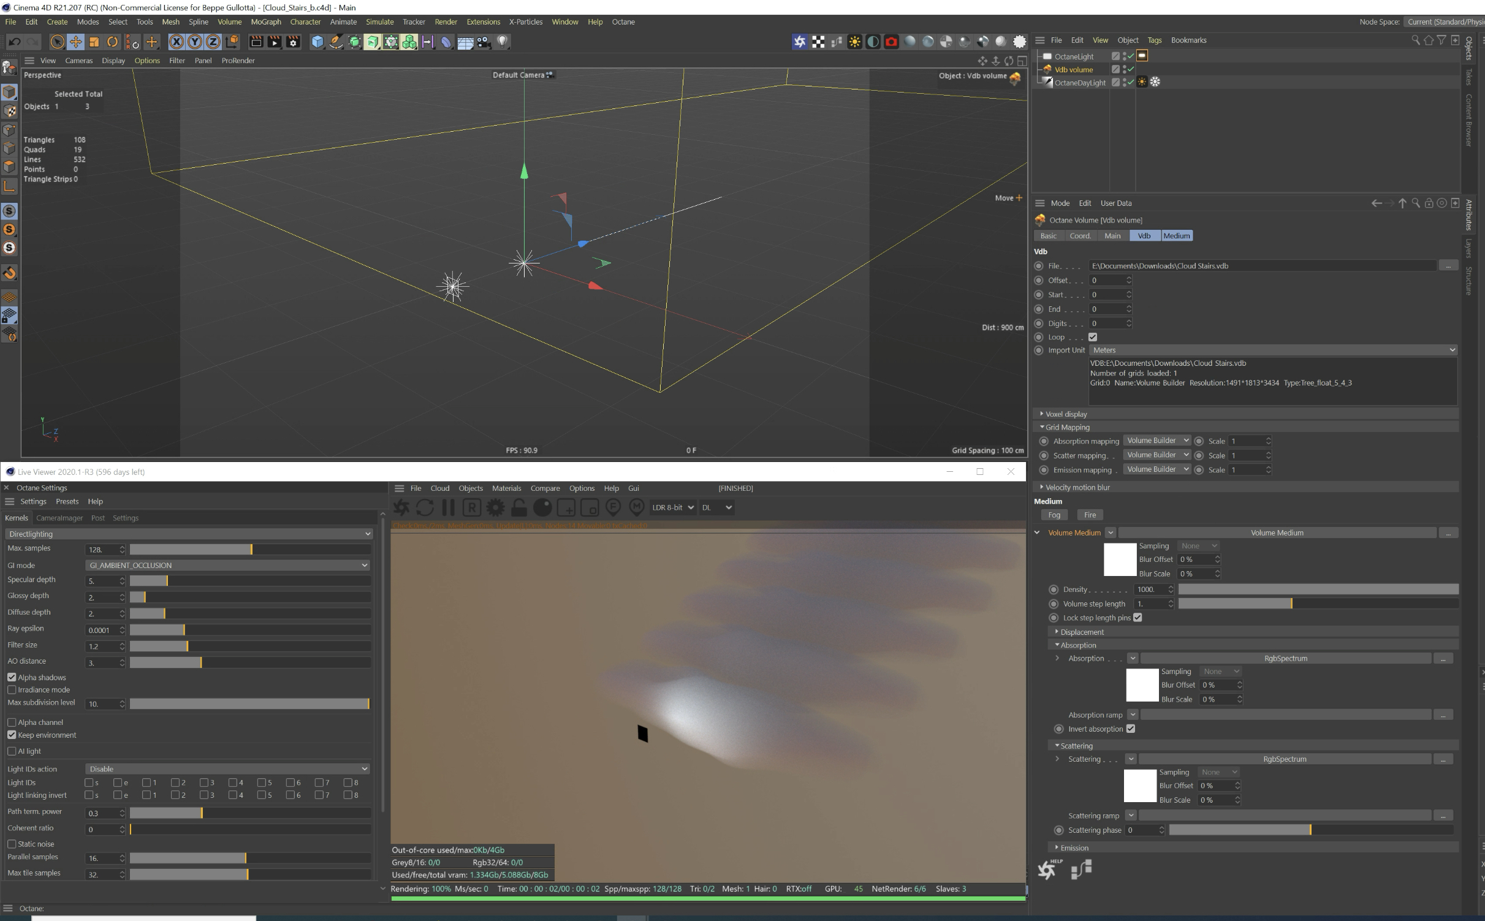Click the light bulb icon in toolbar
Viewport: 1485px width, 921px height.
pyautogui.click(x=502, y=42)
